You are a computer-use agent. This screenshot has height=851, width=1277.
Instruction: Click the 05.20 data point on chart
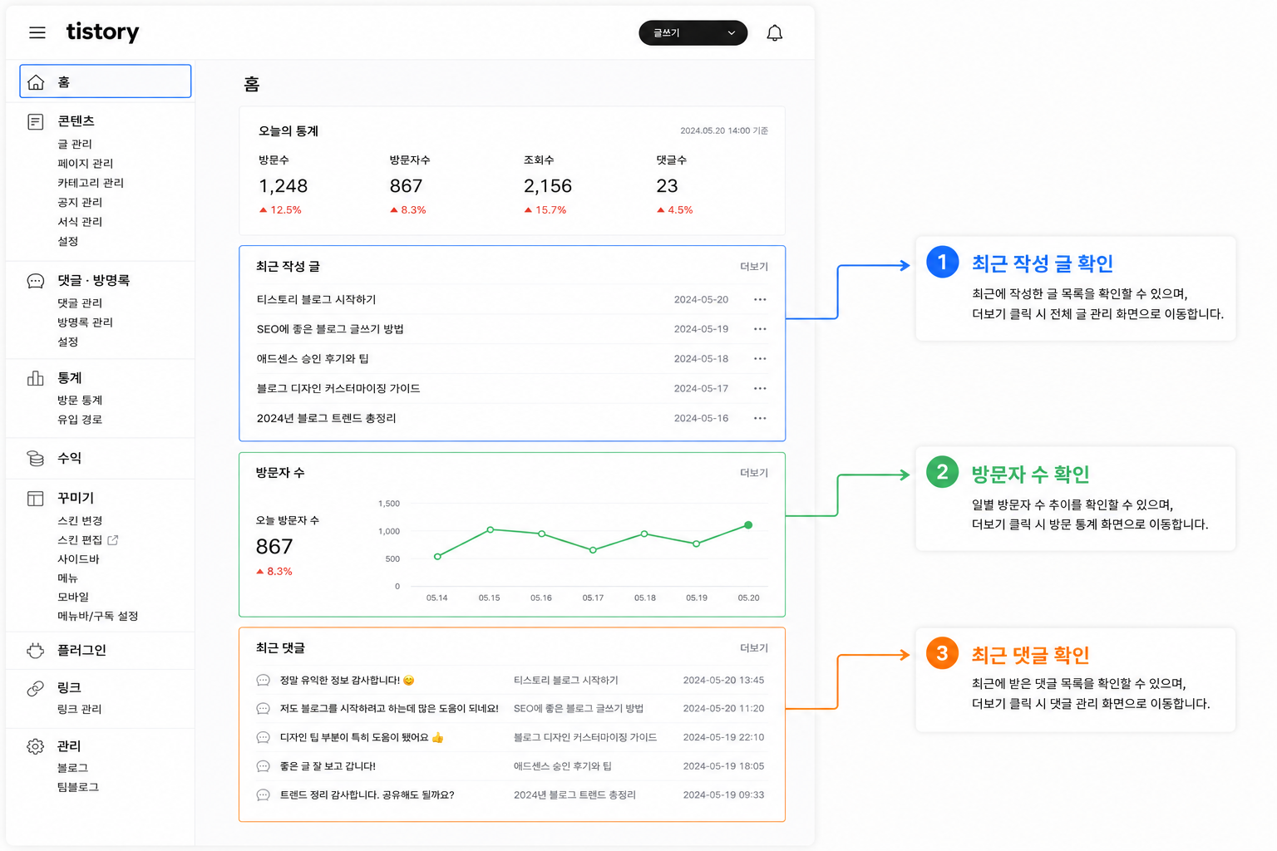pos(748,525)
